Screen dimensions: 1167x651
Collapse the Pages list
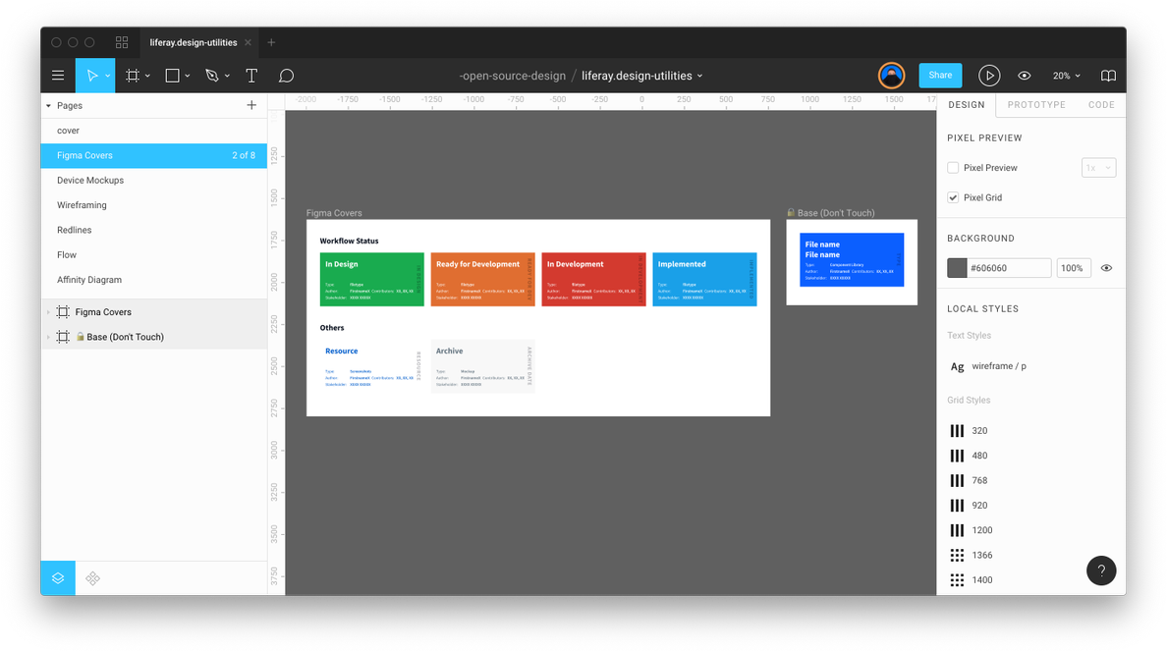(x=47, y=105)
